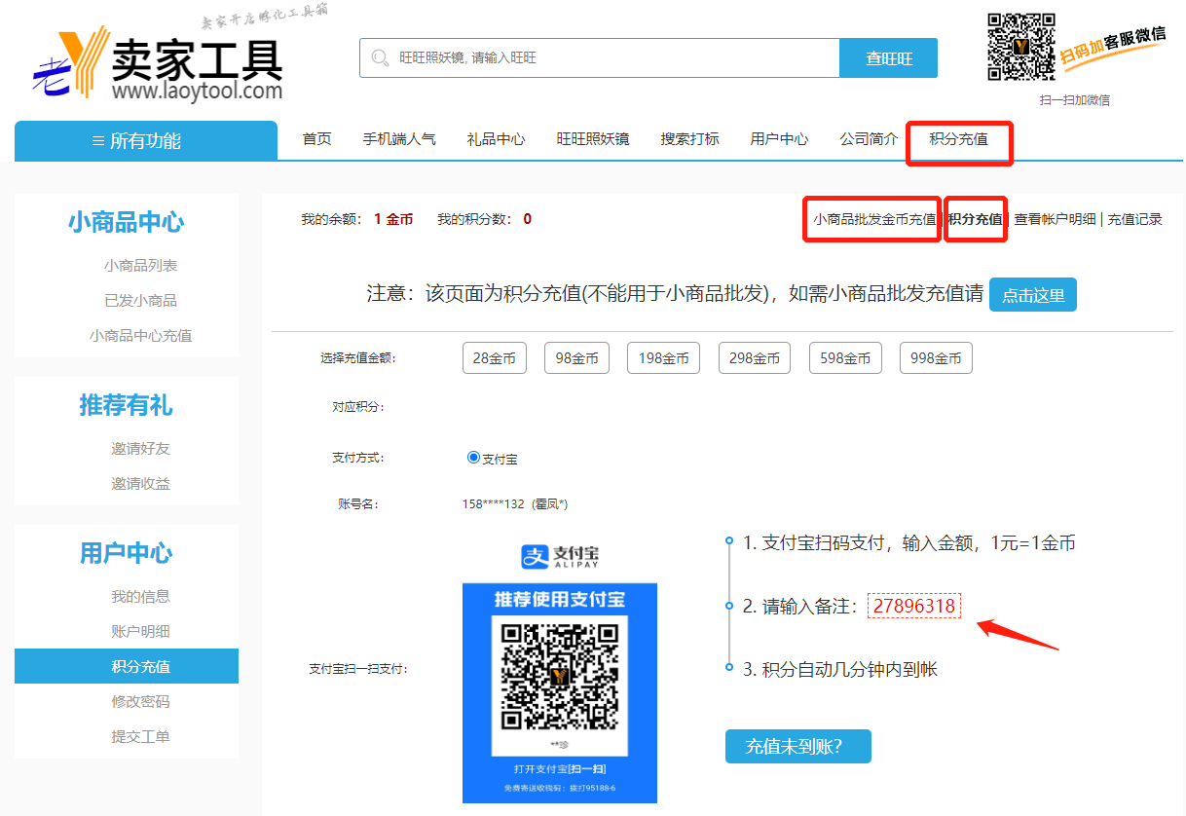
Task: Choose the 998金币 recharge amount
Action: point(936,358)
